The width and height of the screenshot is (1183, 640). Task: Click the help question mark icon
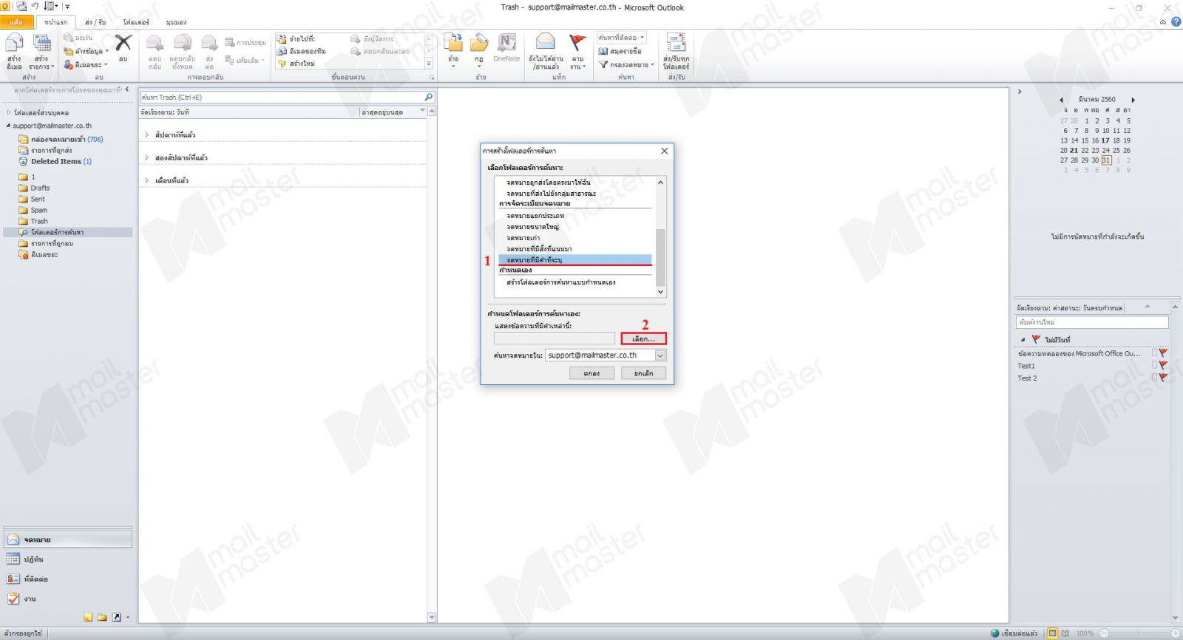coord(1176,21)
